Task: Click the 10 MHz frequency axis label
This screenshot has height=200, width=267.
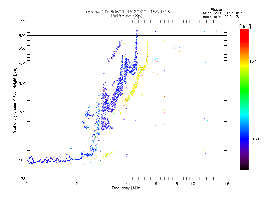Action: coord(193,184)
